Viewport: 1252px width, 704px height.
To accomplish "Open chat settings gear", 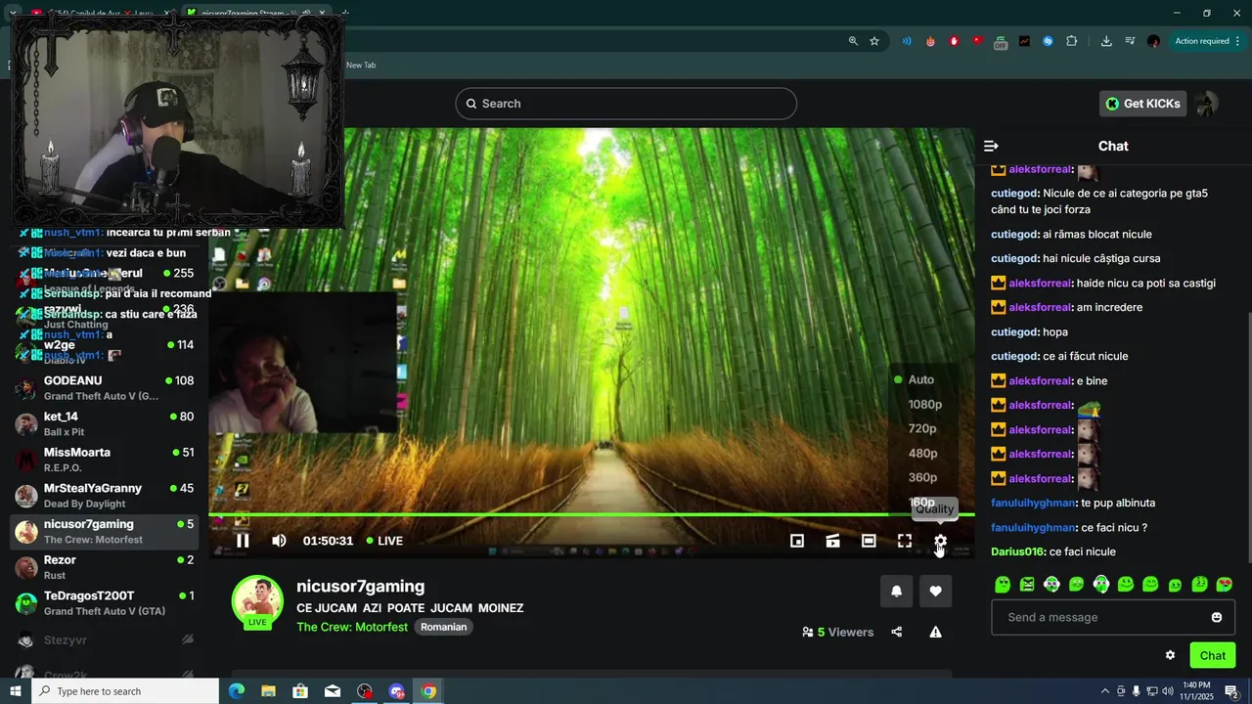I will (x=1170, y=655).
